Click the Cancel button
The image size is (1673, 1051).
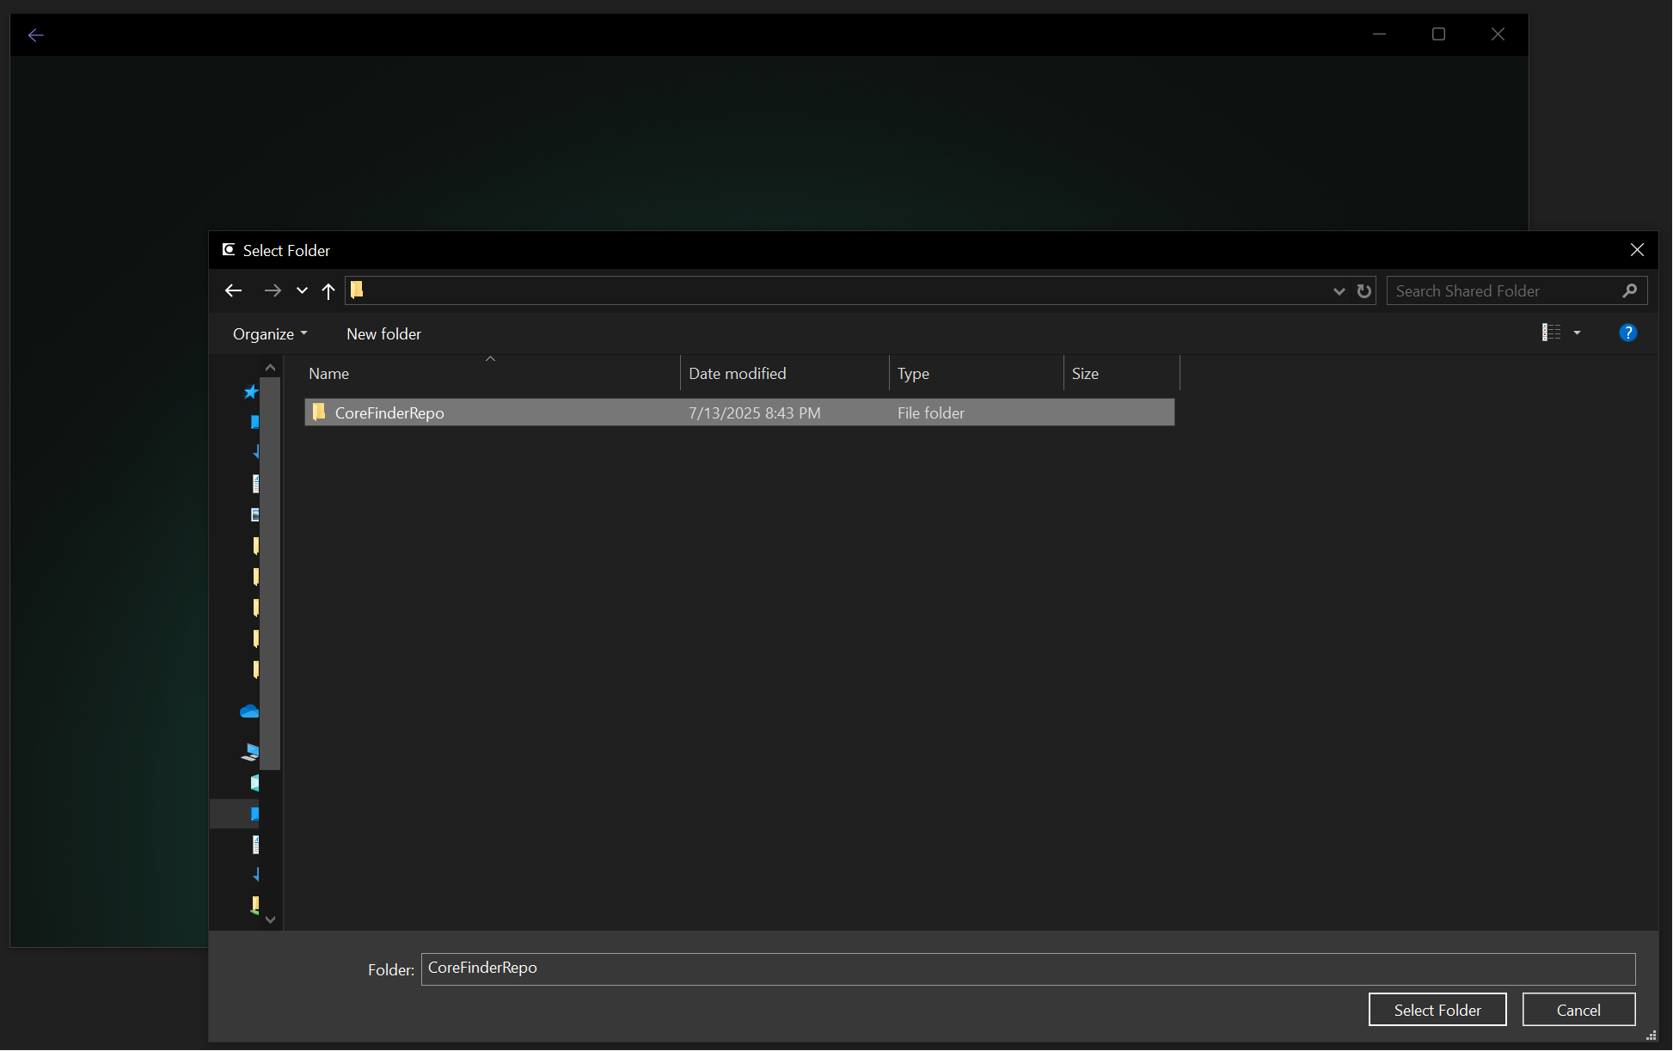point(1578,1010)
